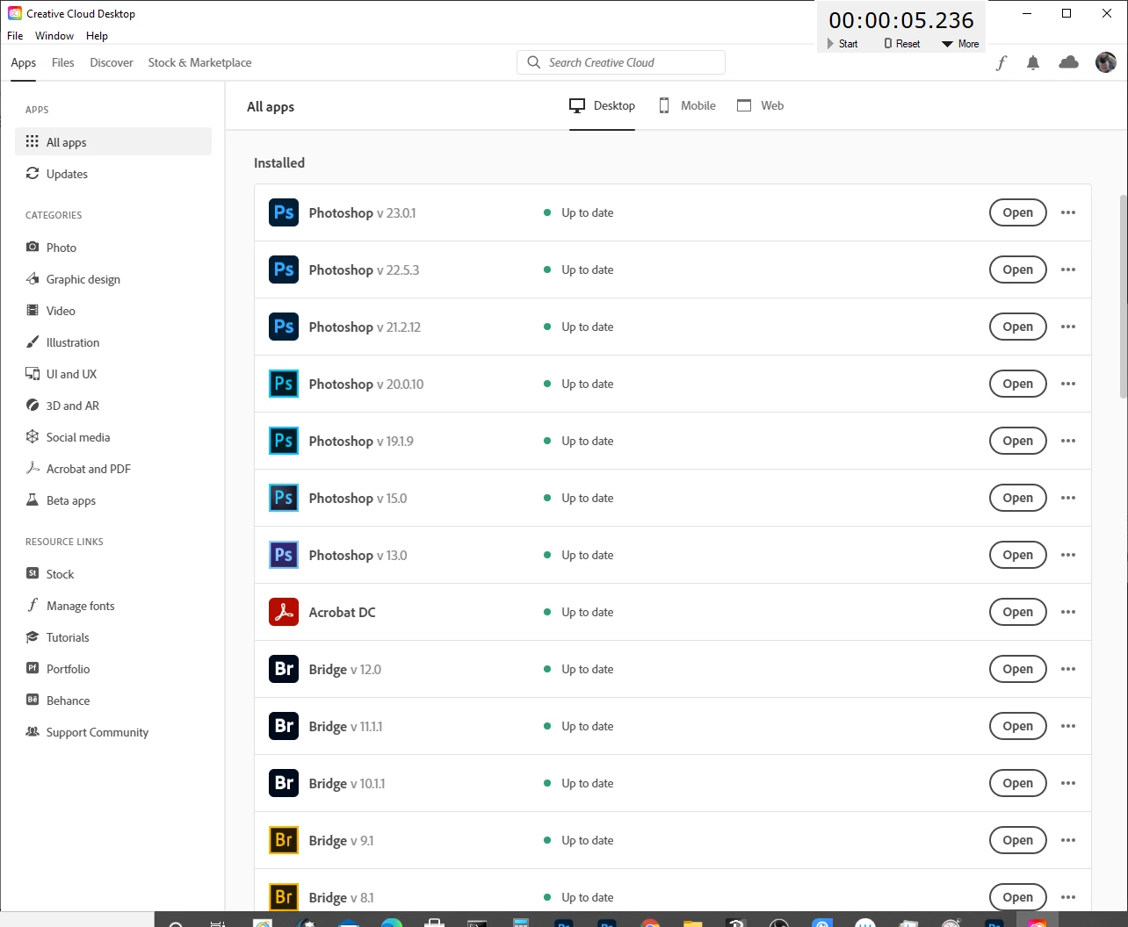Click the Photoshop v 19.1.9 app icon
1128x927 pixels.
coord(284,441)
